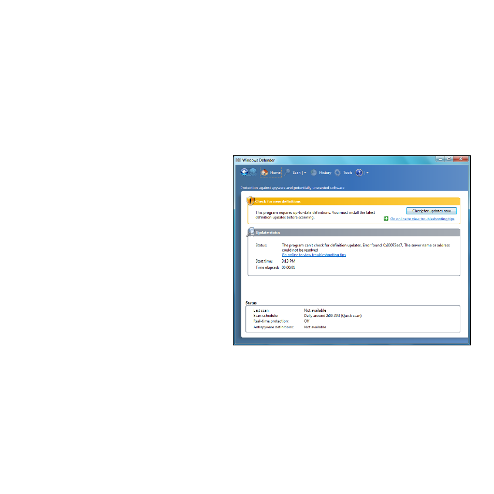Click the 'Windows Defender' window title text
Viewport: 494px width, 494px height.
258,160
